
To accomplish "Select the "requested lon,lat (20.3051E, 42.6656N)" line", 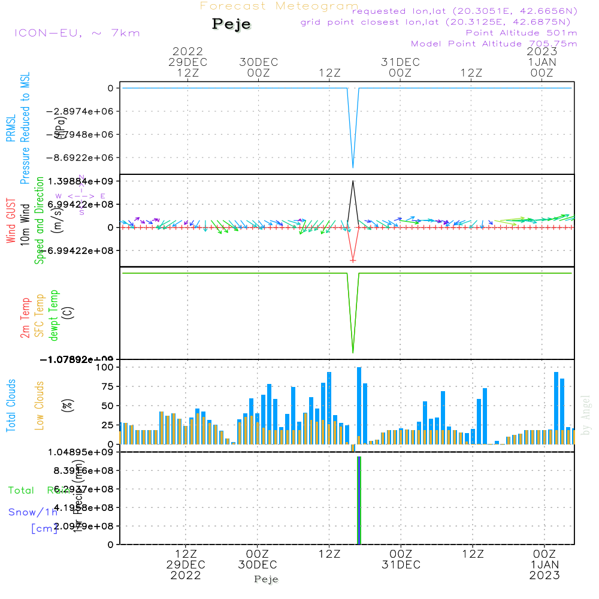I will click(465, 11).
